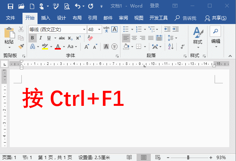Toggle Underline formatting
Screen dimensions: 236x161
tap(49, 38)
